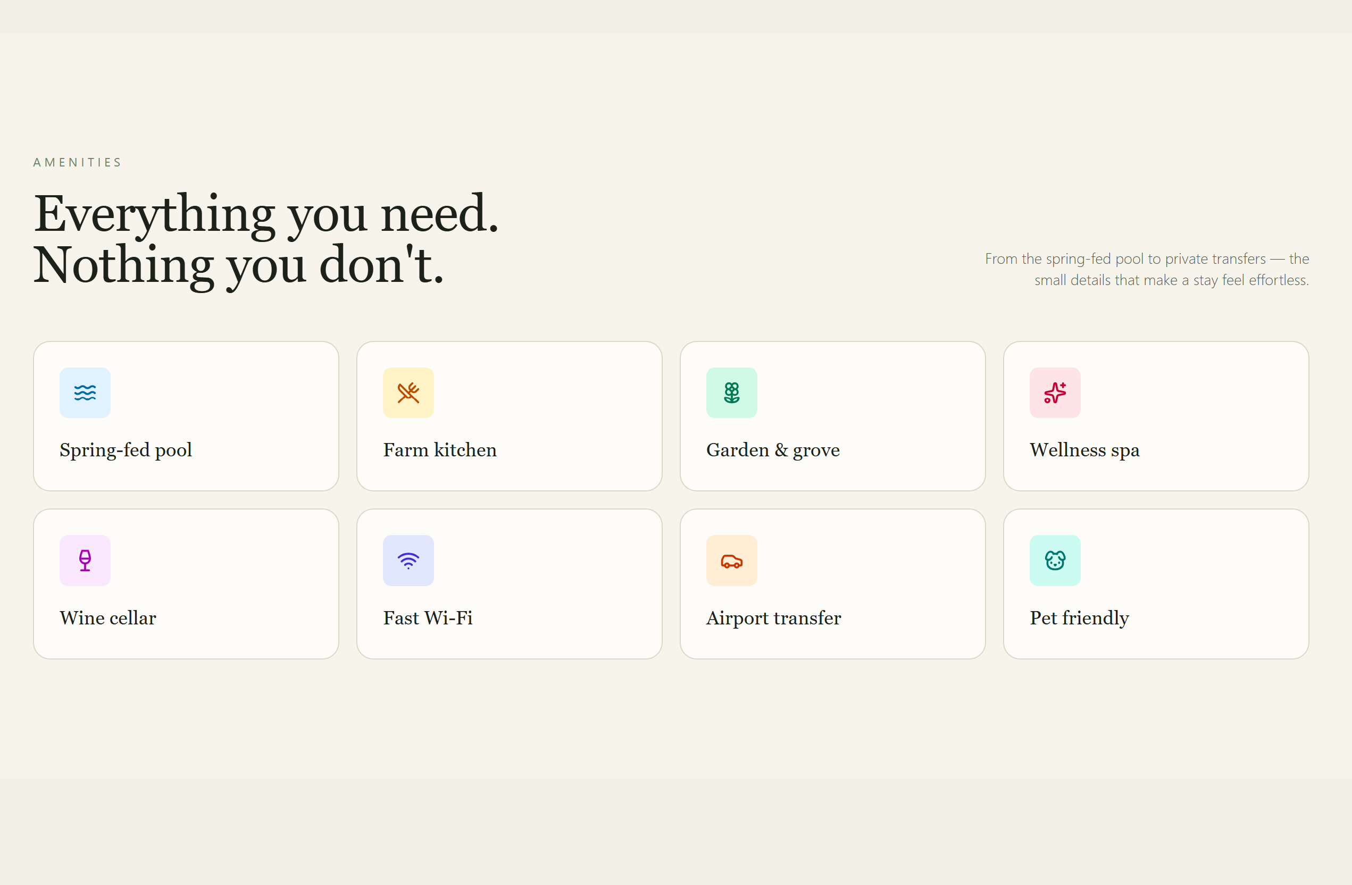Click the Wi-Fi signal icon
Viewport: 1352px width, 885px height.
(408, 560)
